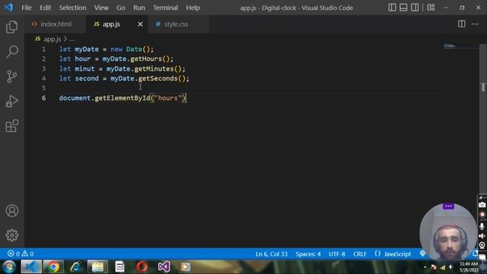This screenshot has height=274, width=487.
Task: Place cursor in getSeconds on line 4
Action: click(x=158, y=78)
